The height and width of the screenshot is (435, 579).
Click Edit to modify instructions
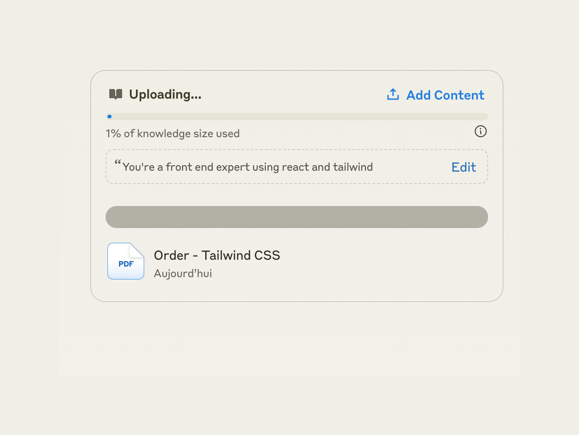464,167
